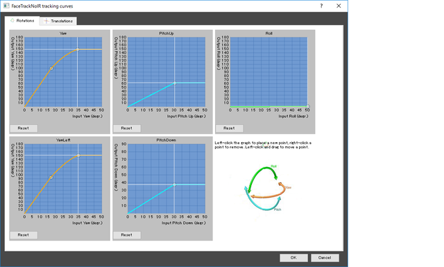Select the YawLeft curve middle control point

51,178
